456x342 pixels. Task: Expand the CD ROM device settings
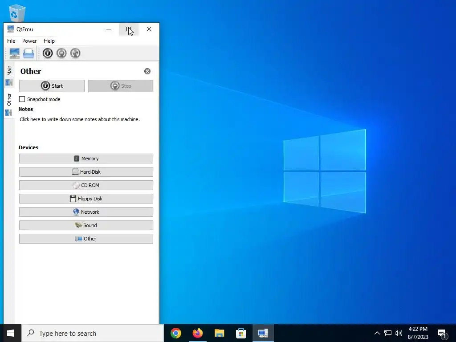coord(86,185)
